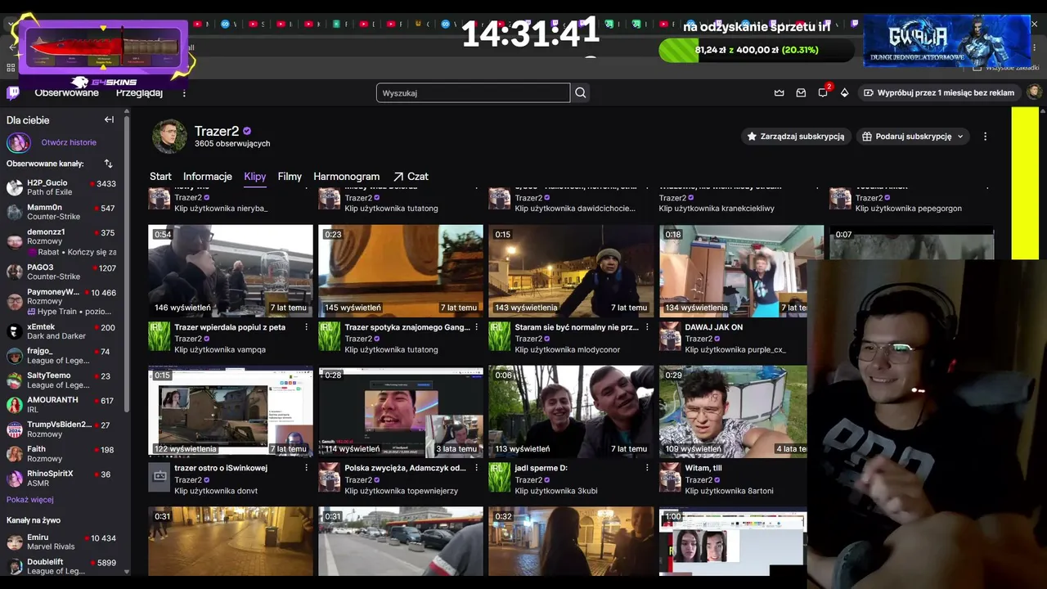The image size is (1047, 589).
Task: Open AMOURANTH channel in the sidebar
Action: pyautogui.click(x=62, y=405)
